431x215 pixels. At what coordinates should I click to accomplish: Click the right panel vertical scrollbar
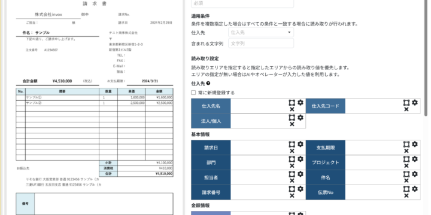coord(426,57)
